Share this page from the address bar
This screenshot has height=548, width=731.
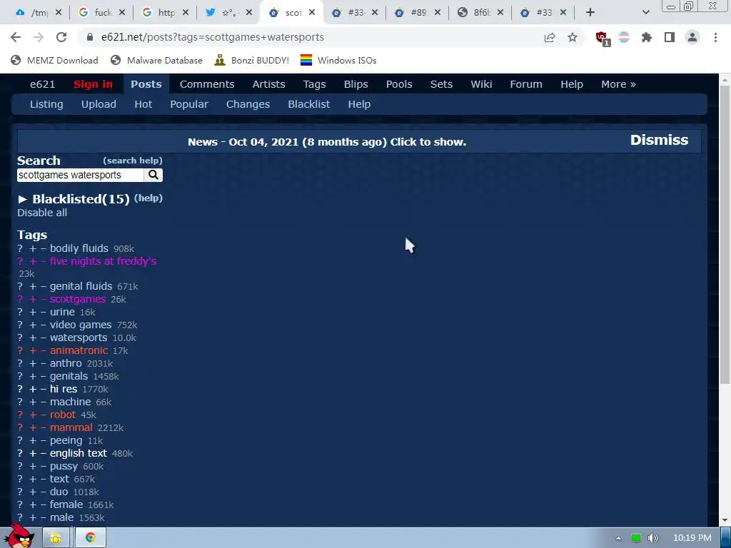pos(550,37)
